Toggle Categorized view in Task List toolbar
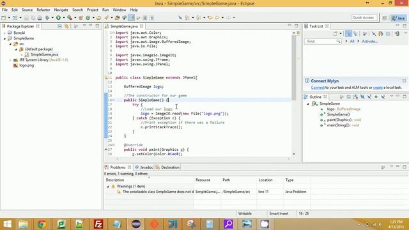This screenshot has width=409, height=230. pos(348,34)
